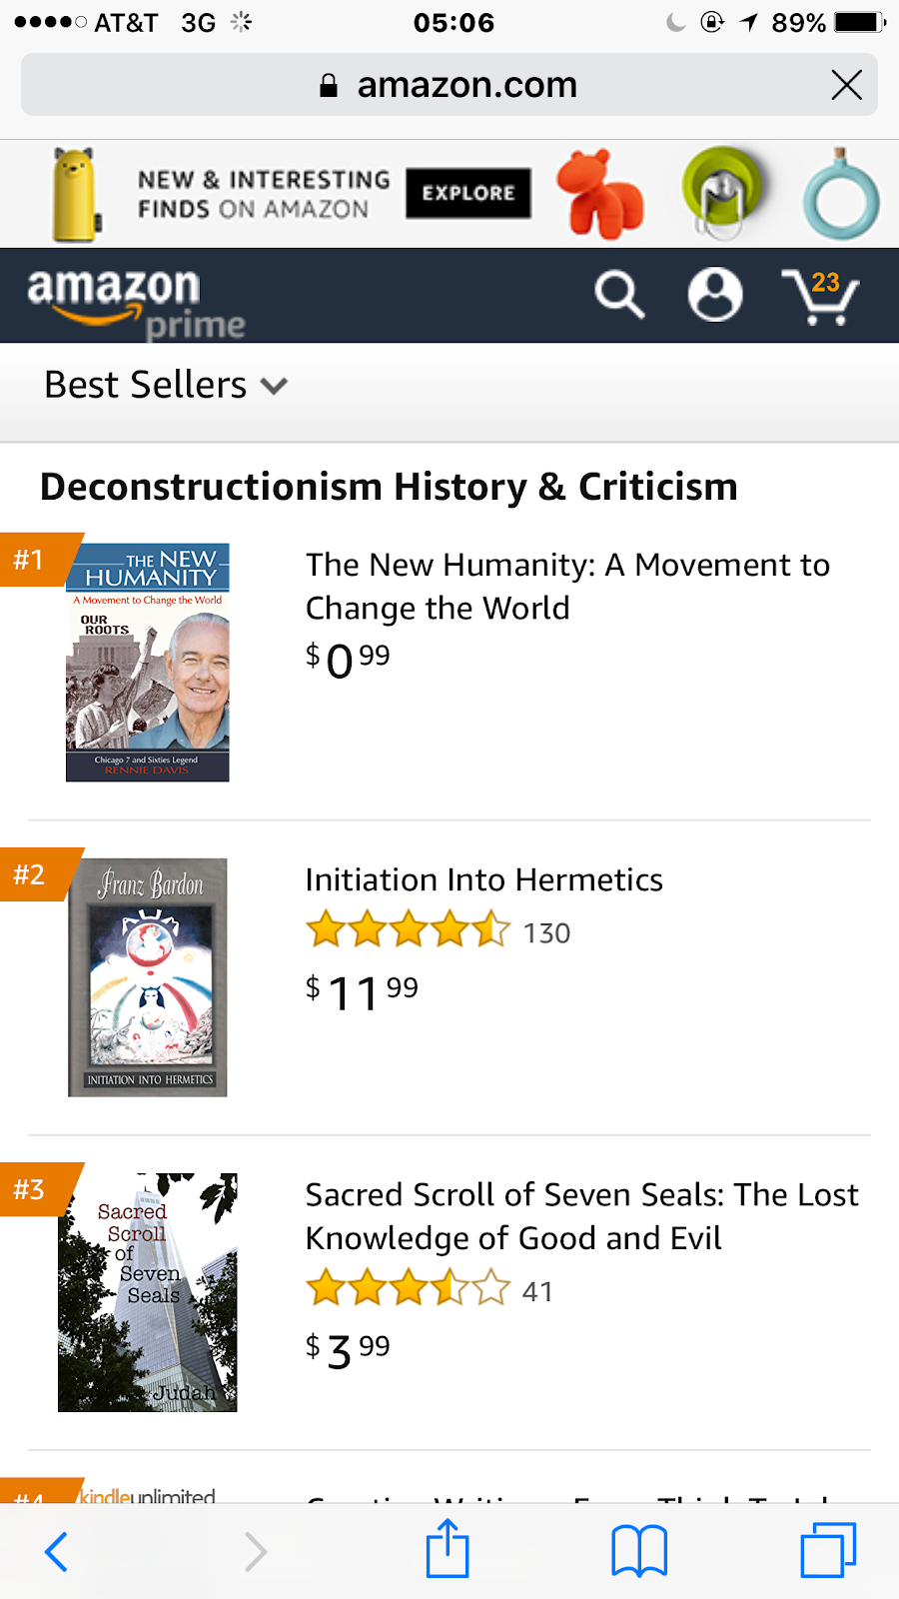Click the Explore banner button
Image resolution: width=899 pixels, height=1599 pixels.
(467, 193)
